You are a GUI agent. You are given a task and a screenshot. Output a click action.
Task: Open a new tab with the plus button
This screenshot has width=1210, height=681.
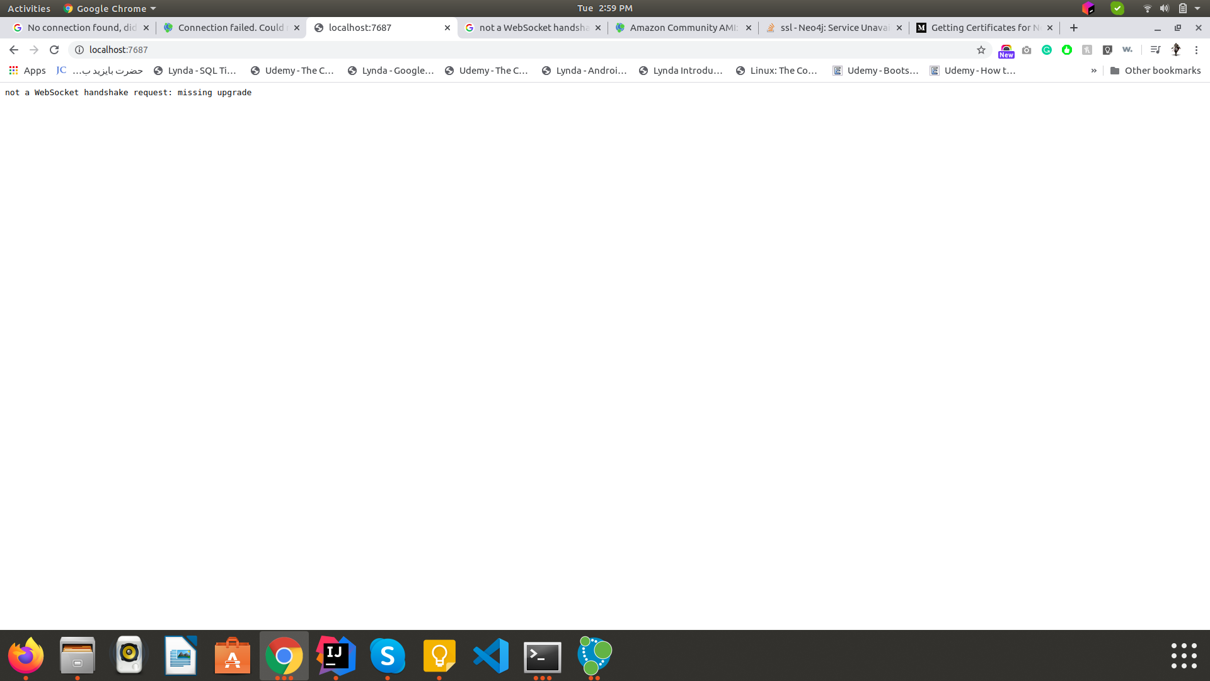pyautogui.click(x=1074, y=28)
